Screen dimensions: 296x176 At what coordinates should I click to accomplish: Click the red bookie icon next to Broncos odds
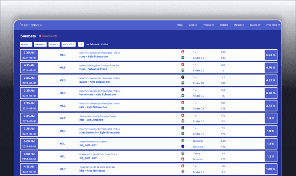(x=183, y=159)
